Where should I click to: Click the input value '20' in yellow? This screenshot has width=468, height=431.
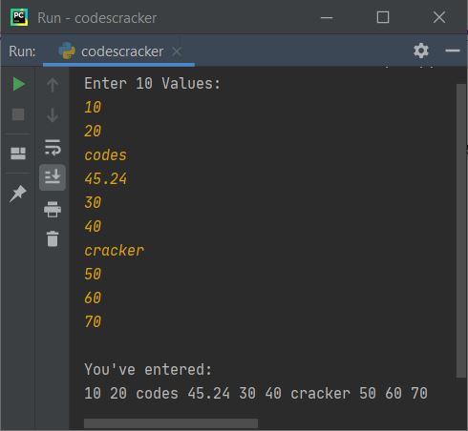tap(93, 132)
